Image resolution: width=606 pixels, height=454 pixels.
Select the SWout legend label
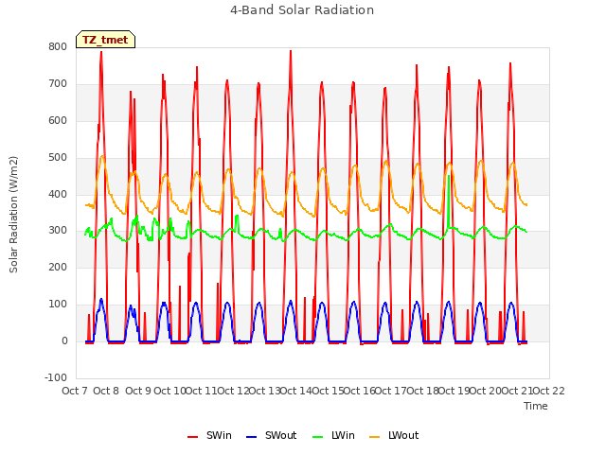[280, 435]
